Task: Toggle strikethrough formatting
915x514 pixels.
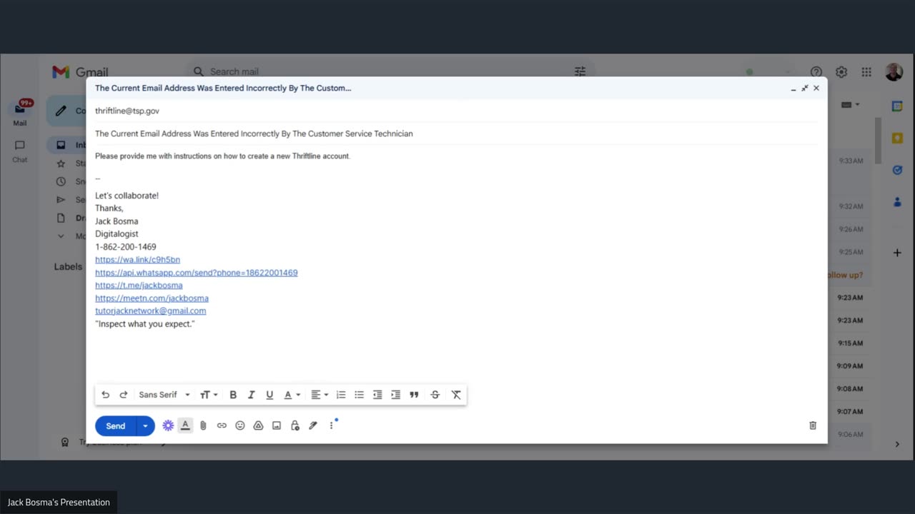Action: [x=435, y=395]
